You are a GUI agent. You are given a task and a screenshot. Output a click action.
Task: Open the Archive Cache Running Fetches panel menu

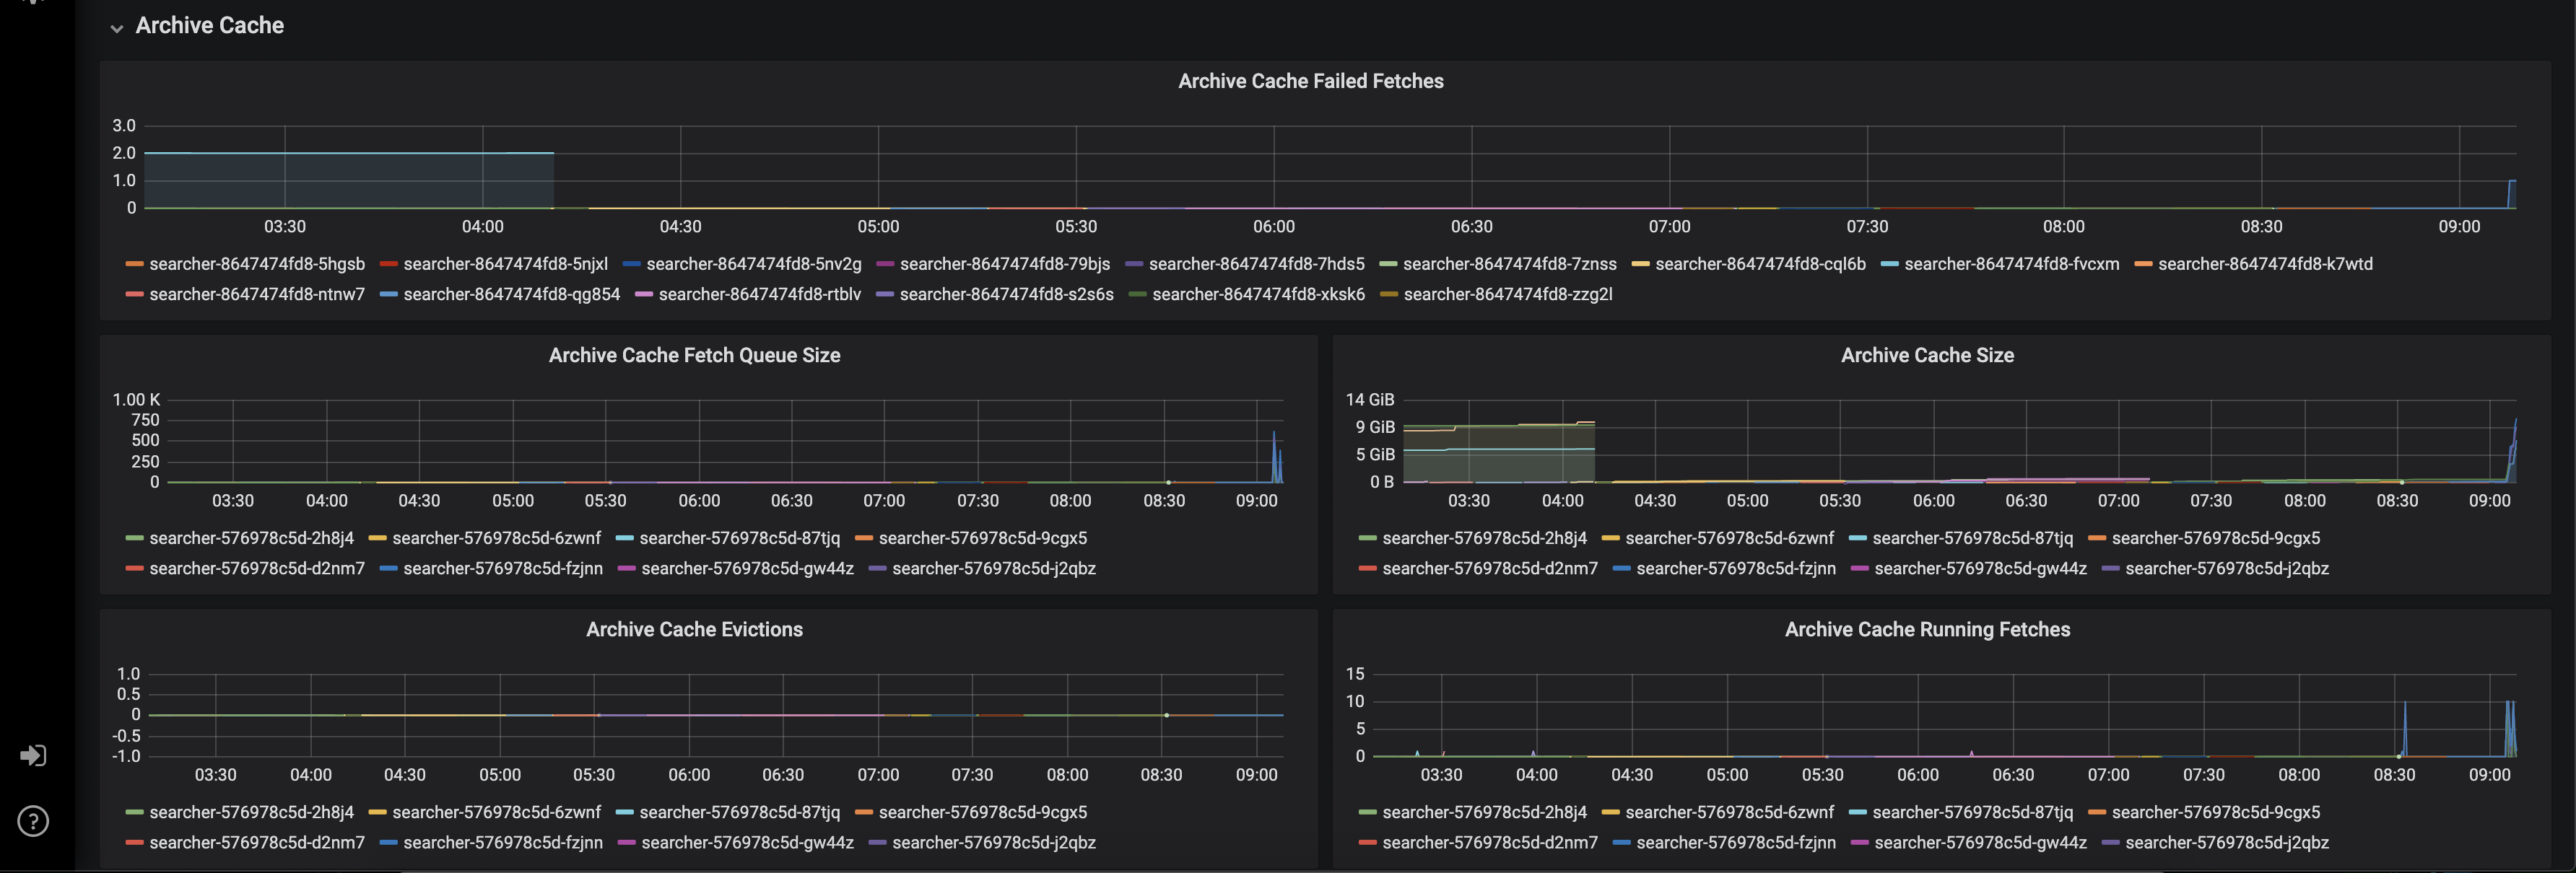coord(1926,629)
